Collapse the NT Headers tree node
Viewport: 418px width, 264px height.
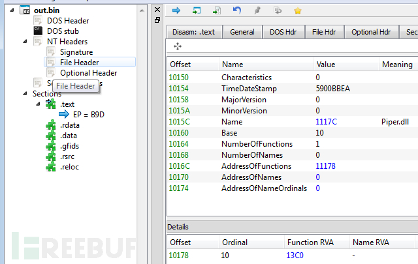tap(24, 42)
